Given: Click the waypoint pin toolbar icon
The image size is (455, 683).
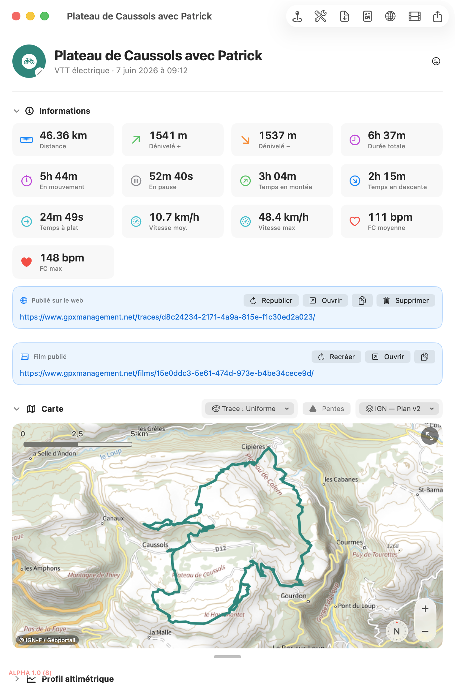Looking at the screenshot, I should click(x=297, y=16).
